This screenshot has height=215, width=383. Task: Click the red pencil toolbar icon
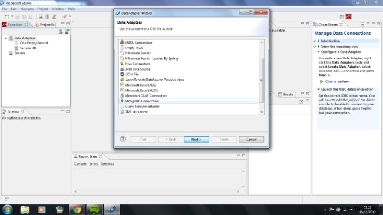(54, 16)
